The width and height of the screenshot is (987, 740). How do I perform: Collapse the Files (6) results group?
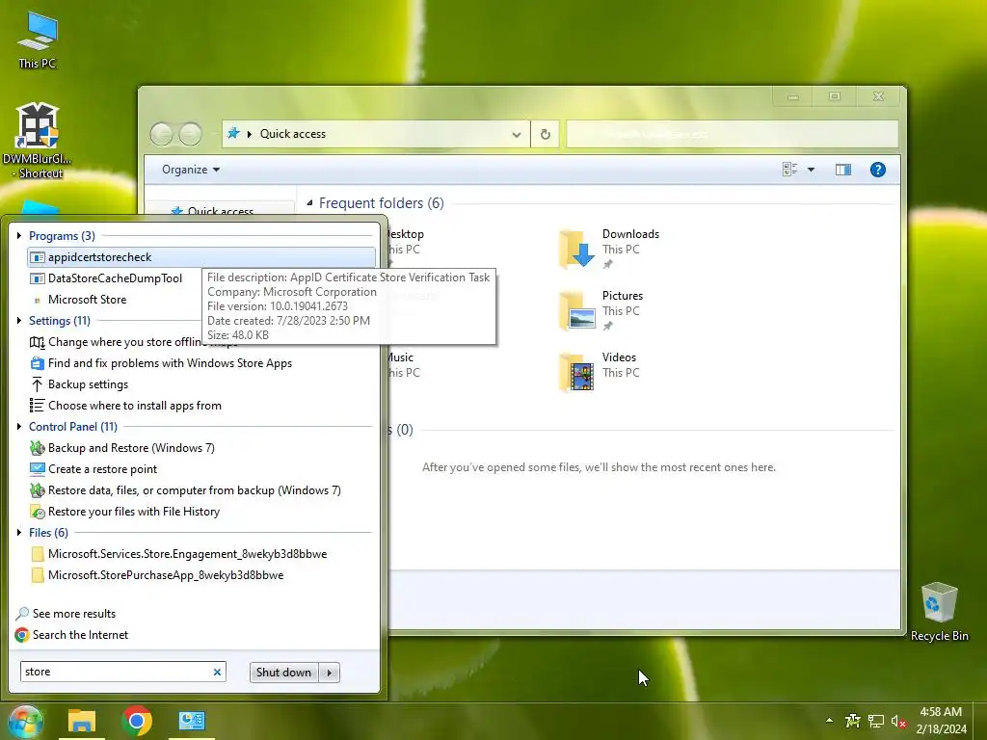19,532
